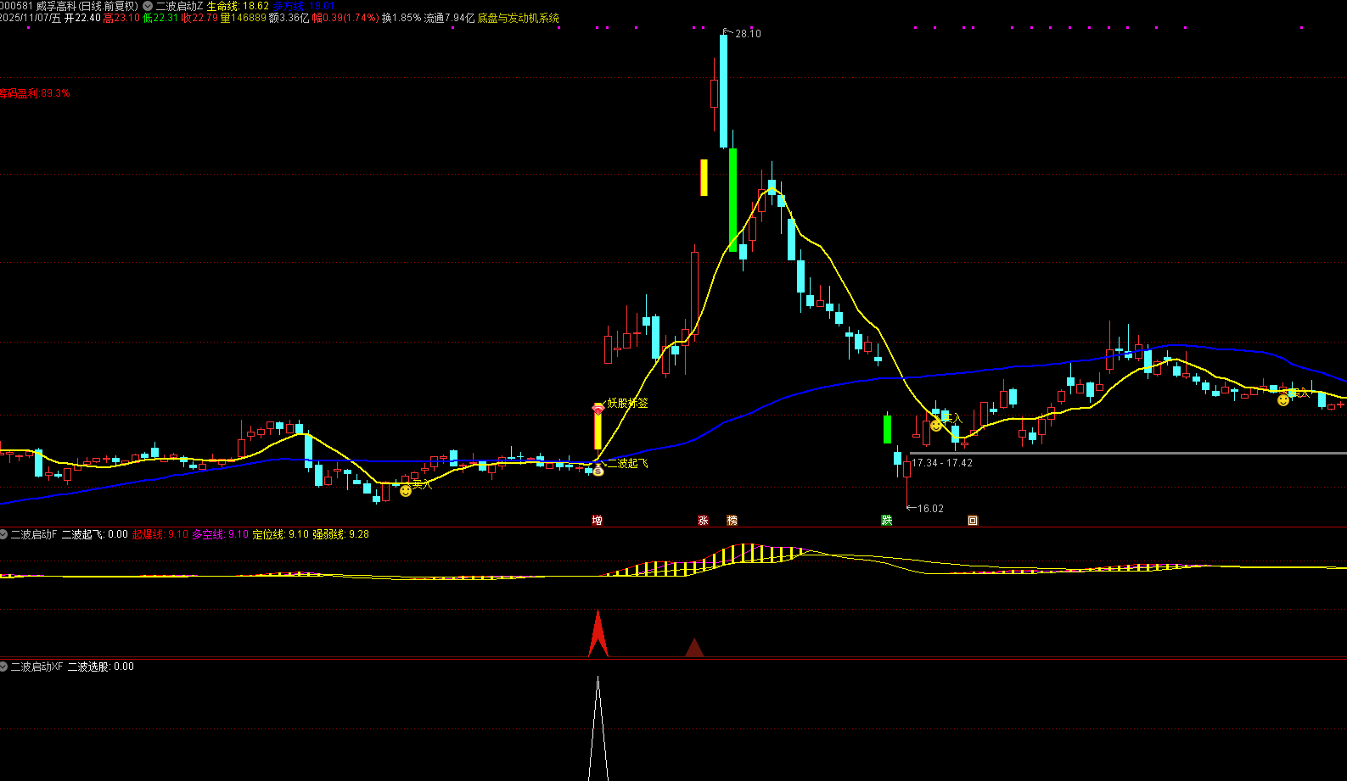Click the 28.10 high price label

[748, 34]
